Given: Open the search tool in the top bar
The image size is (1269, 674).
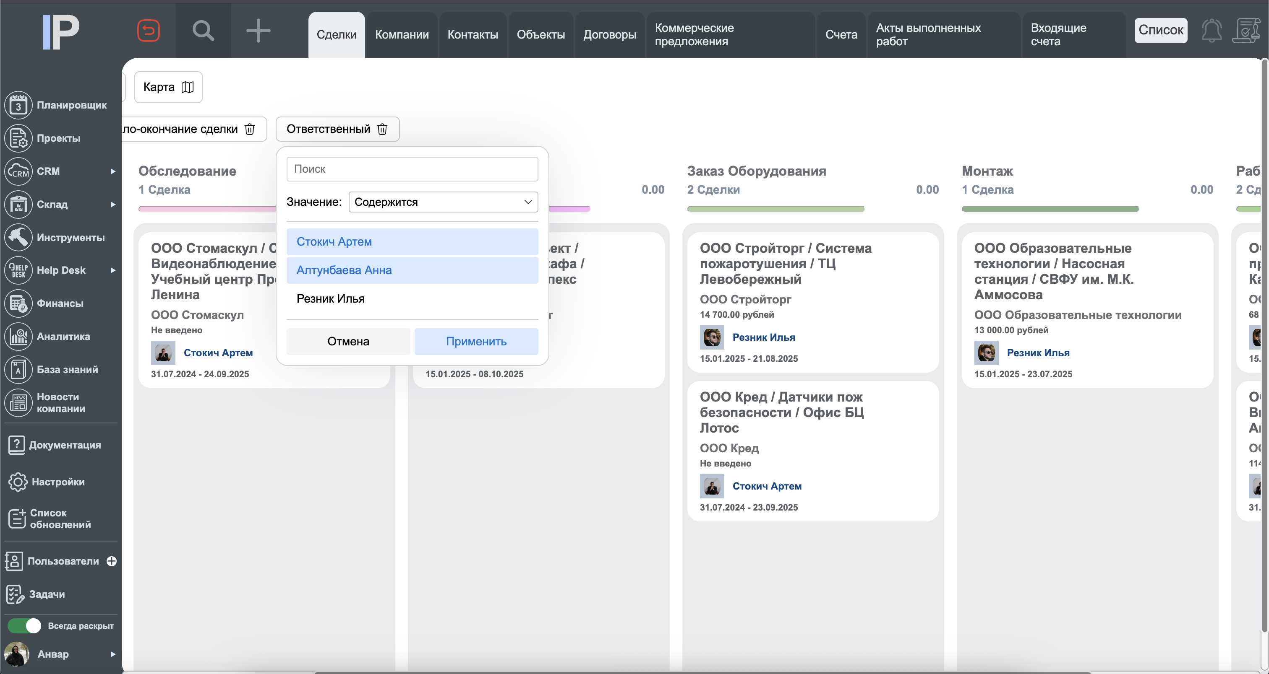Looking at the screenshot, I should [x=203, y=31].
